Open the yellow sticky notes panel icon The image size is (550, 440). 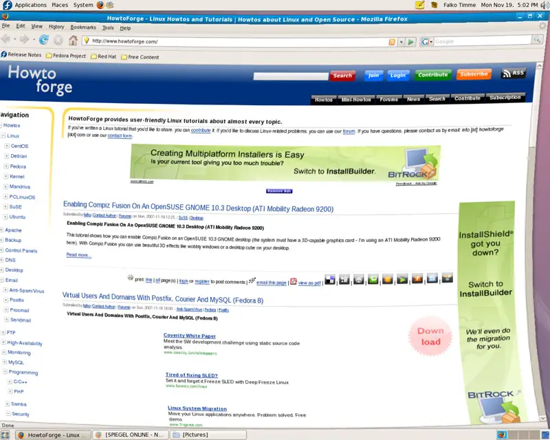coord(420,5)
